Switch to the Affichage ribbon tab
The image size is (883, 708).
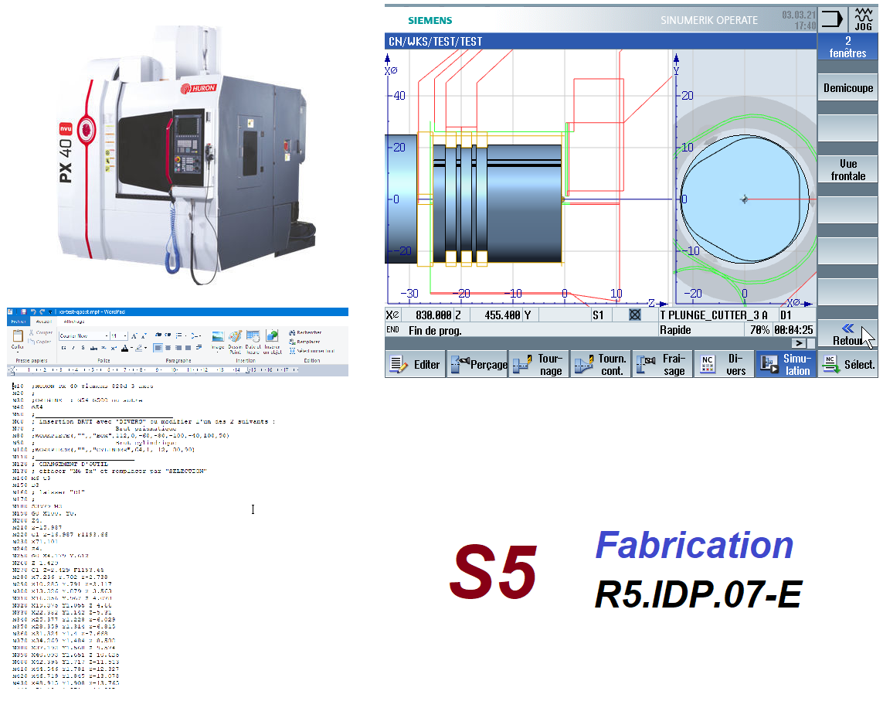click(75, 322)
